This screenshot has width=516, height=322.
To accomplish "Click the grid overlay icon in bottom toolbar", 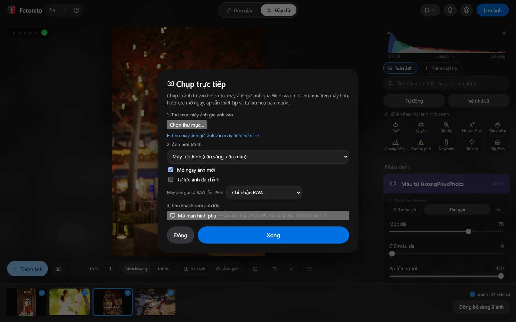I will coord(255,269).
